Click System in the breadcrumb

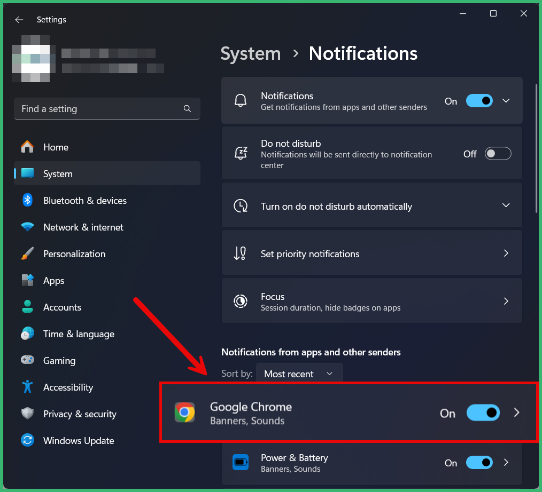click(251, 53)
